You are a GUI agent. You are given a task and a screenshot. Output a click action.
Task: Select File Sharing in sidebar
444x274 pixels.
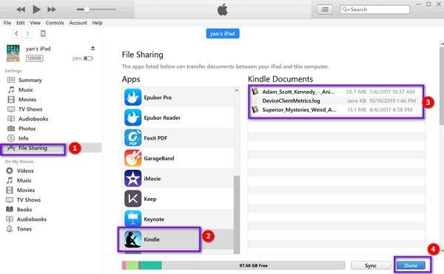(33, 148)
